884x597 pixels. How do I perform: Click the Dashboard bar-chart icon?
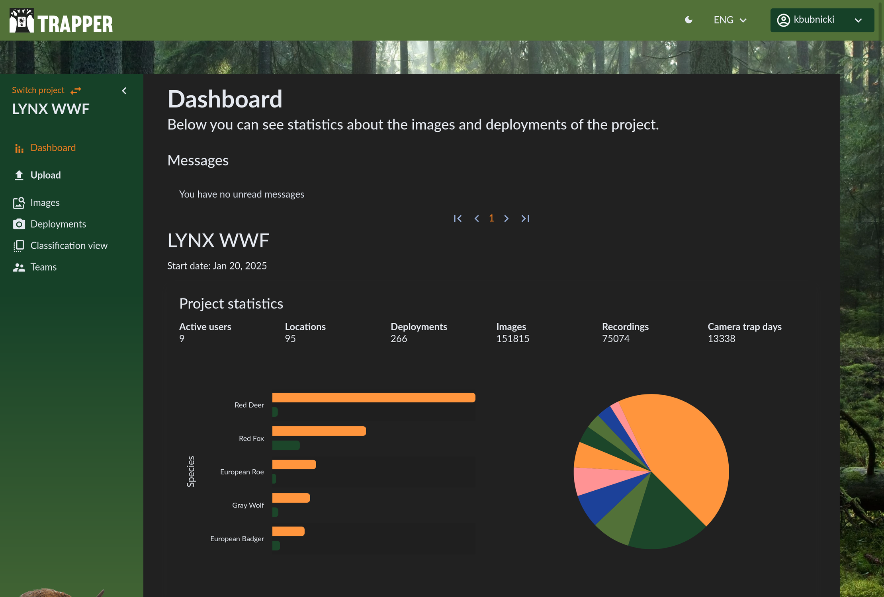point(19,148)
